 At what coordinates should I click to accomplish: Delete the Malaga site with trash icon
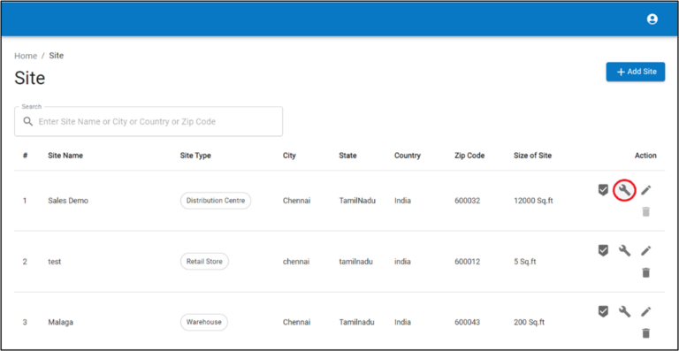pos(645,333)
